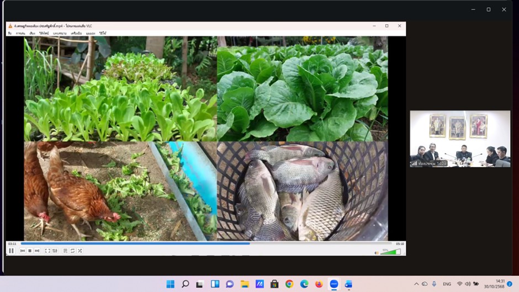
Task: Open Windows Start menu
Action: point(170,284)
